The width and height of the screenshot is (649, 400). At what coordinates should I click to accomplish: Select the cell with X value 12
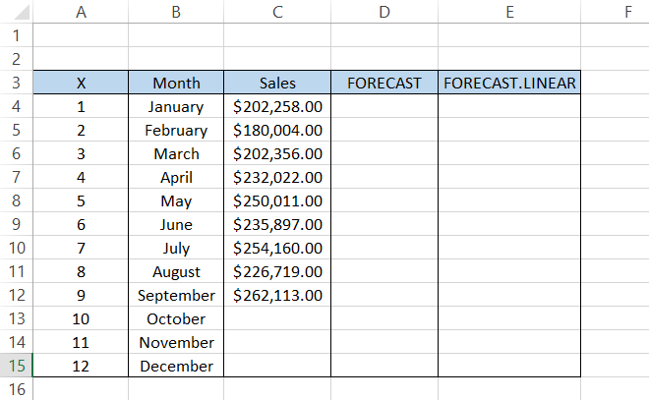coord(81,366)
